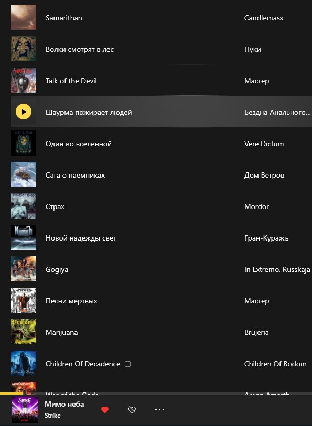Screen dimensions: 312x426
Task: Open artist Мастер for Talk of the Devil
Action: pos(257,81)
